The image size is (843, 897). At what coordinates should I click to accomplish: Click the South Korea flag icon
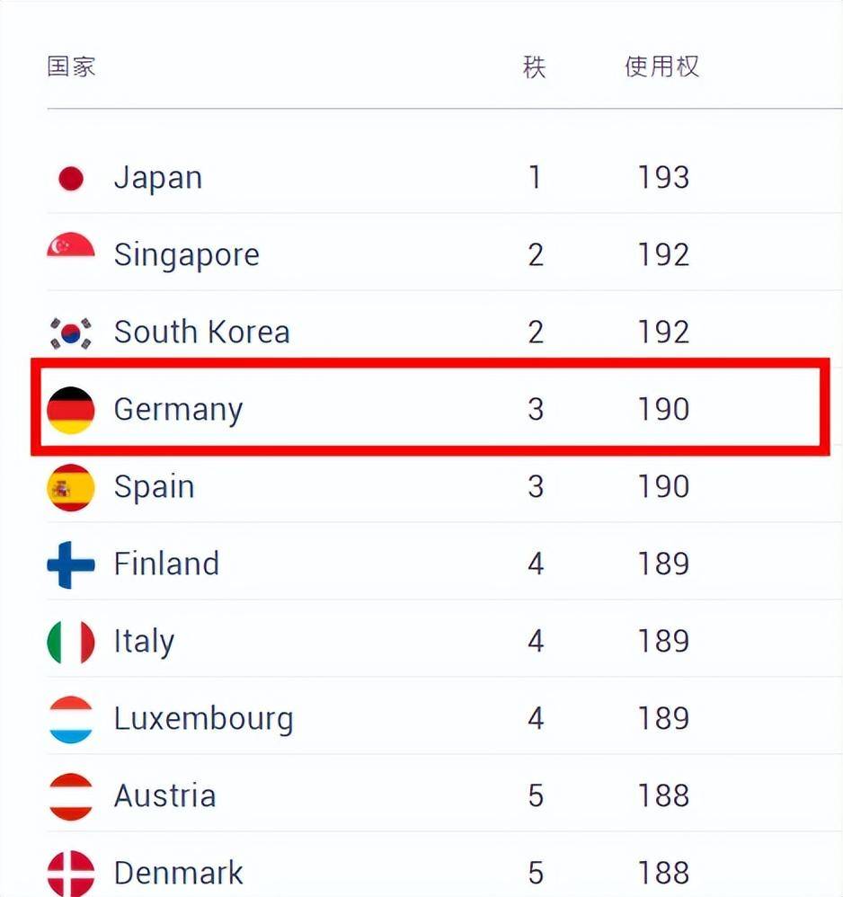tap(71, 333)
